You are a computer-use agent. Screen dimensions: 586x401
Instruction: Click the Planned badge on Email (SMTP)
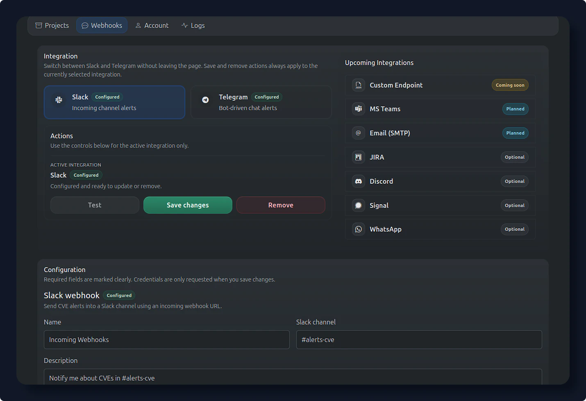tap(516, 133)
